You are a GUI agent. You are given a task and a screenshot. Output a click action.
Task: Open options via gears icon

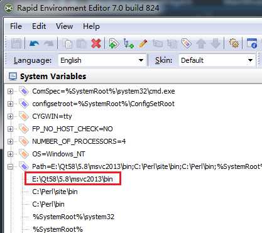coord(234,43)
